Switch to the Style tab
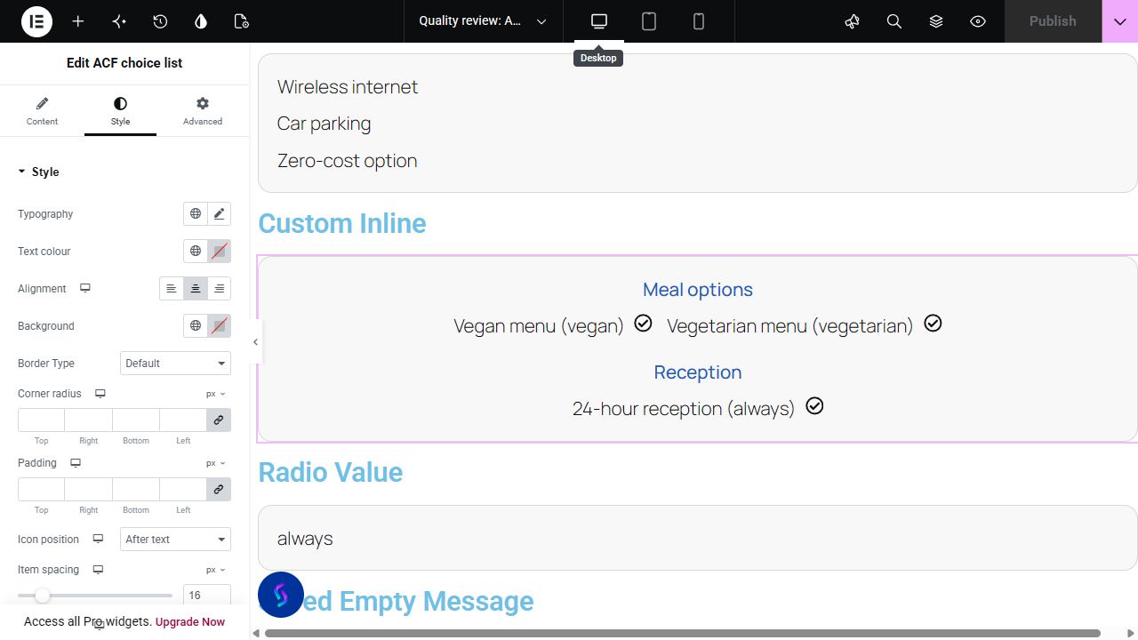 (x=120, y=111)
